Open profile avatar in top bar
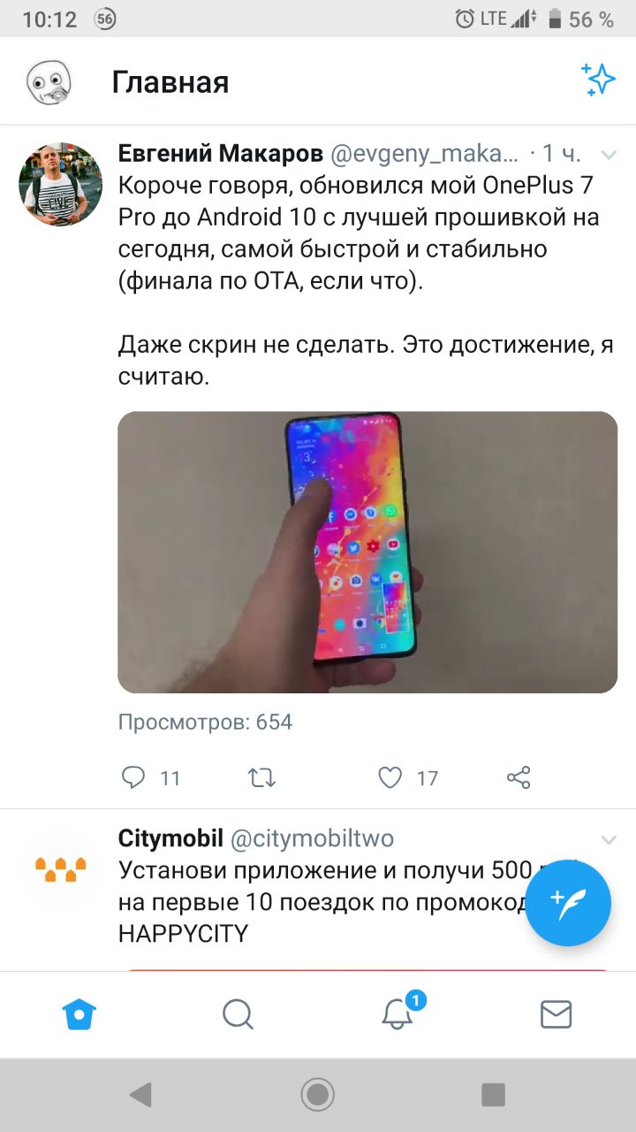 [x=46, y=83]
